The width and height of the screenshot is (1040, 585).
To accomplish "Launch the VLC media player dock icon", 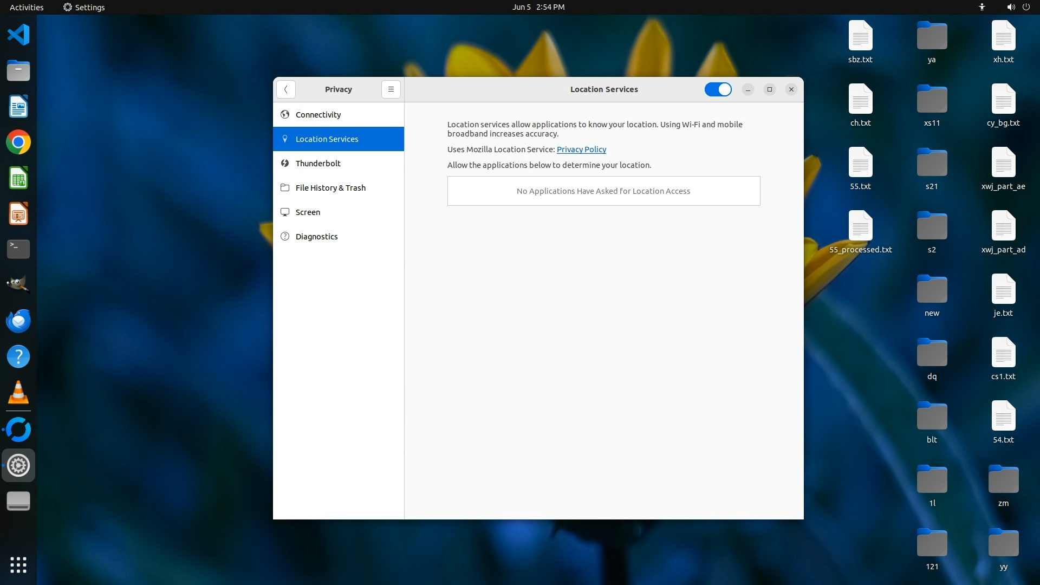I will pyautogui.click(x=18, y=393).
